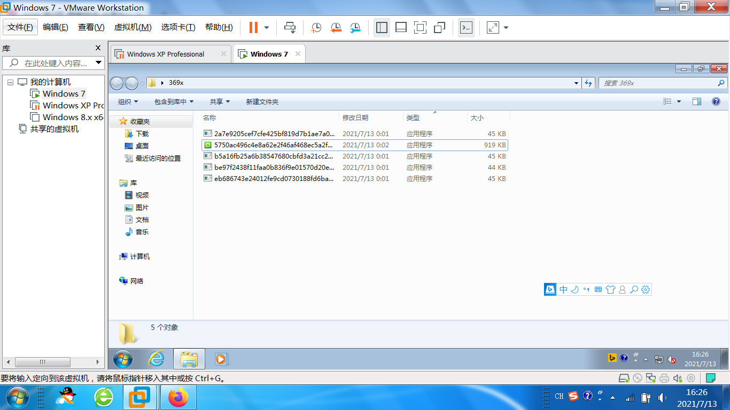Open Internet Explorer on guest taskbar

156,359
